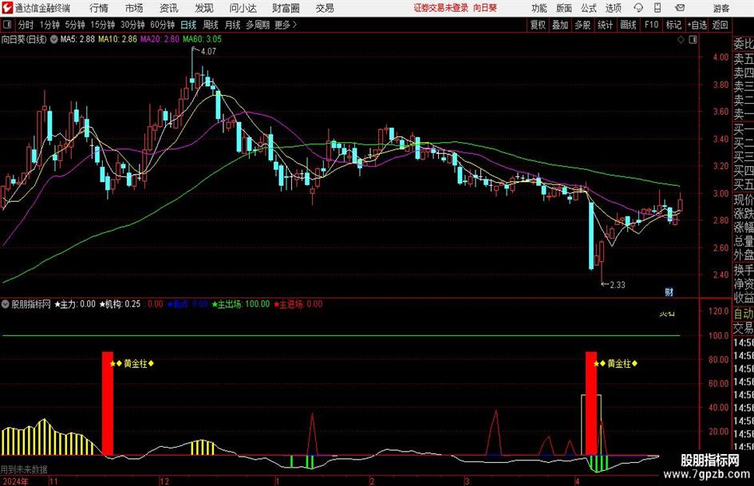The image size is (754, 486).
Task: Click the Tongdaxin red logo icon
Action: click(7, 8)
